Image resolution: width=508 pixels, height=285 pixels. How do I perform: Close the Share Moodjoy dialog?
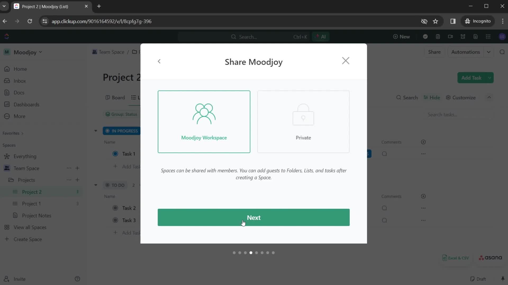pos(346,60)
